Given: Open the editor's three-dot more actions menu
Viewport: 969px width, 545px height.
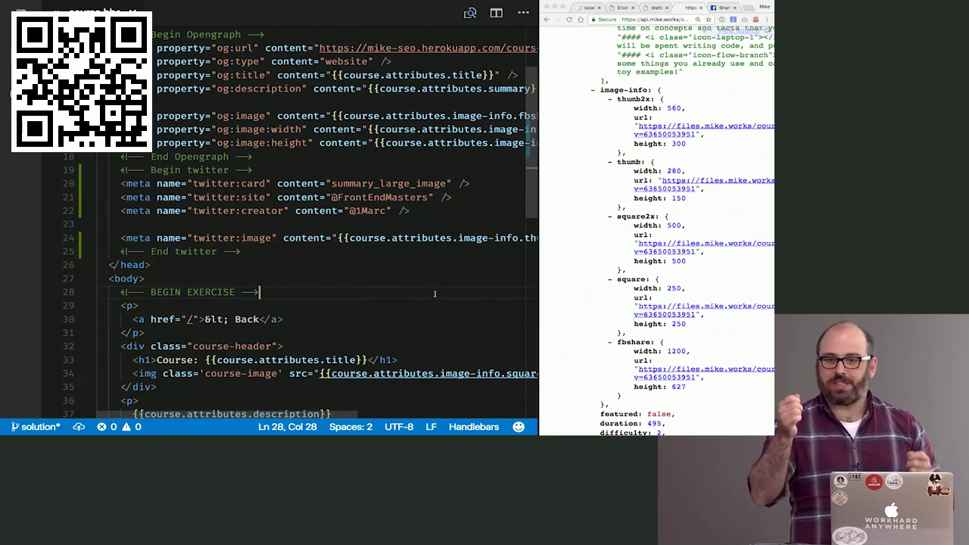Looking at the screenshot, I should (523, 13).
